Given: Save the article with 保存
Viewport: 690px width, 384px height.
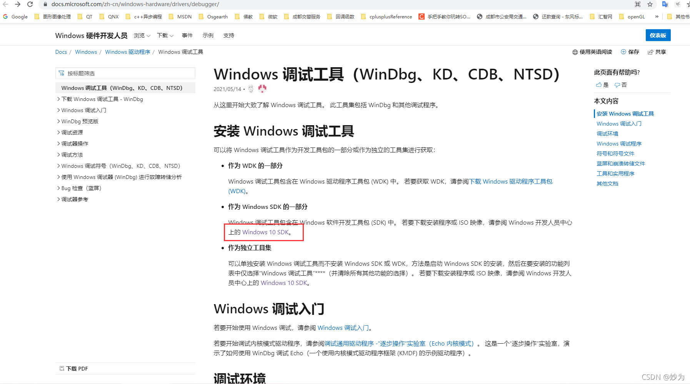Looking at the screenshot, I should click(x=630, y=52).
